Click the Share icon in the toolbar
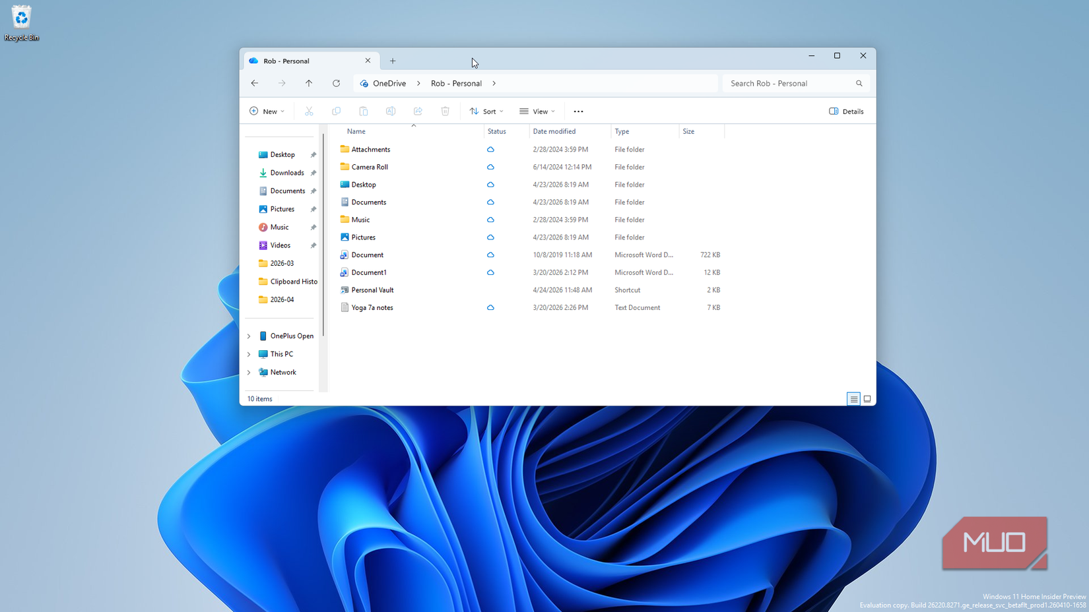The image size is (1089, 612). click(418, 111)
